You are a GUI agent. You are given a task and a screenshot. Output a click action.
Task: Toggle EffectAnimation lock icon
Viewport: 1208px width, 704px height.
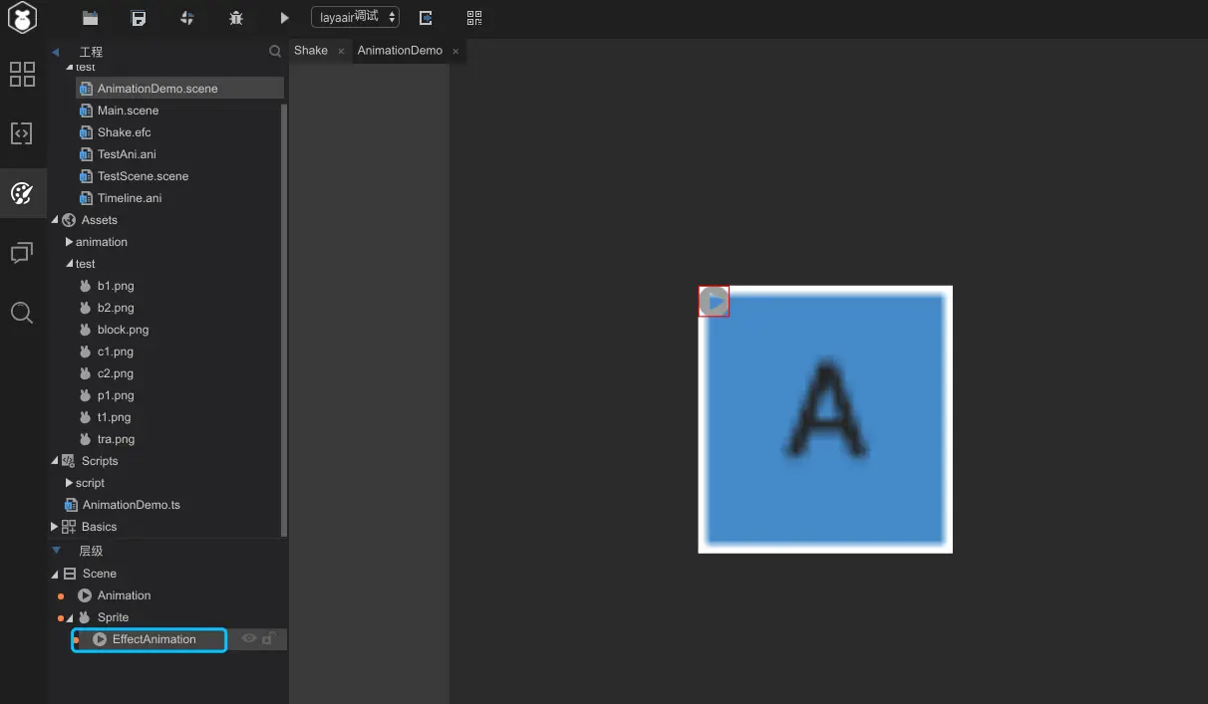tap(268, 639)
